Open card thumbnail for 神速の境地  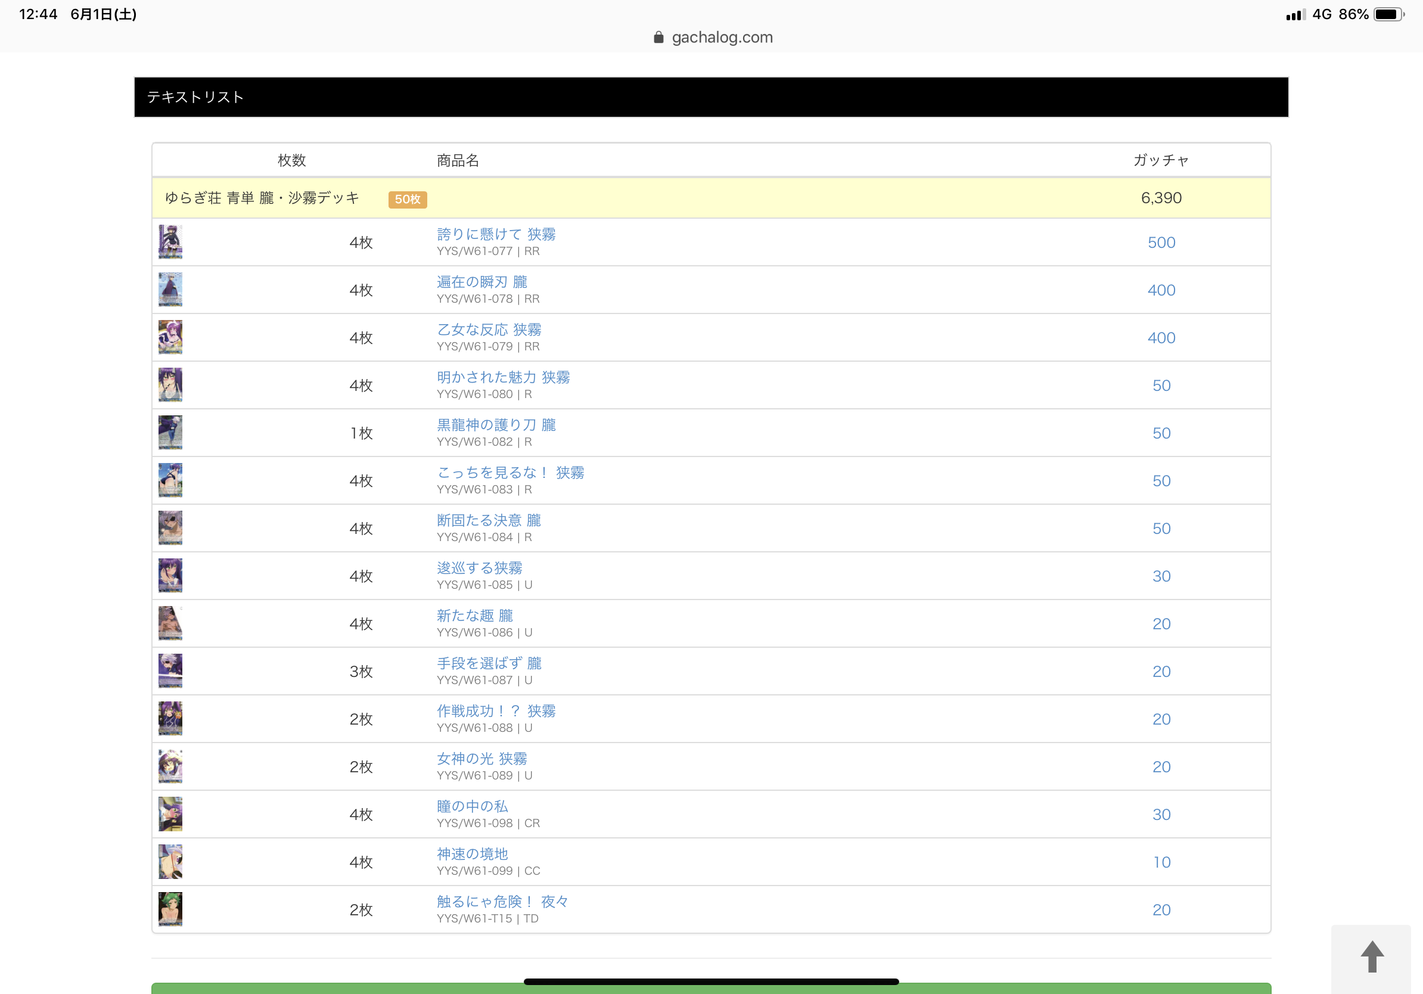[170, 863]
